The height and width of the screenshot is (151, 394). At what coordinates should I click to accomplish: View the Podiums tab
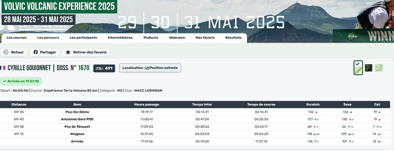click(x=151, y=38)
